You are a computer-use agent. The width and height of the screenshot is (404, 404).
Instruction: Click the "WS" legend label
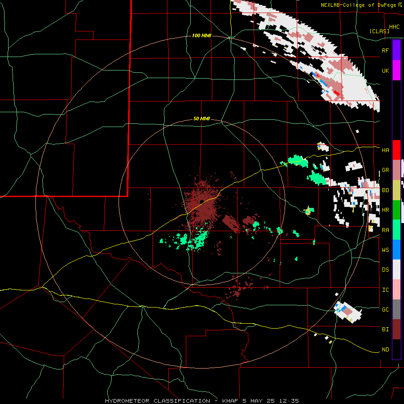[x=385, y=250]
